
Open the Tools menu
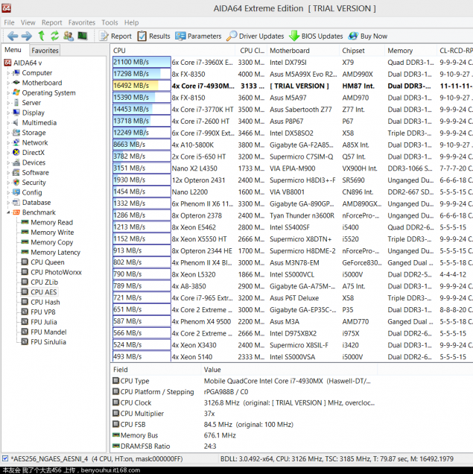(109, 22)
